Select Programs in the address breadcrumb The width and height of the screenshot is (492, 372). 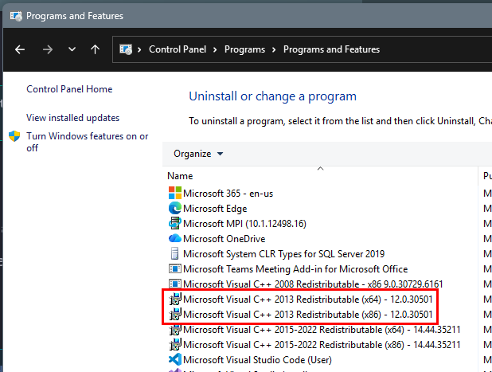[244, 49]
